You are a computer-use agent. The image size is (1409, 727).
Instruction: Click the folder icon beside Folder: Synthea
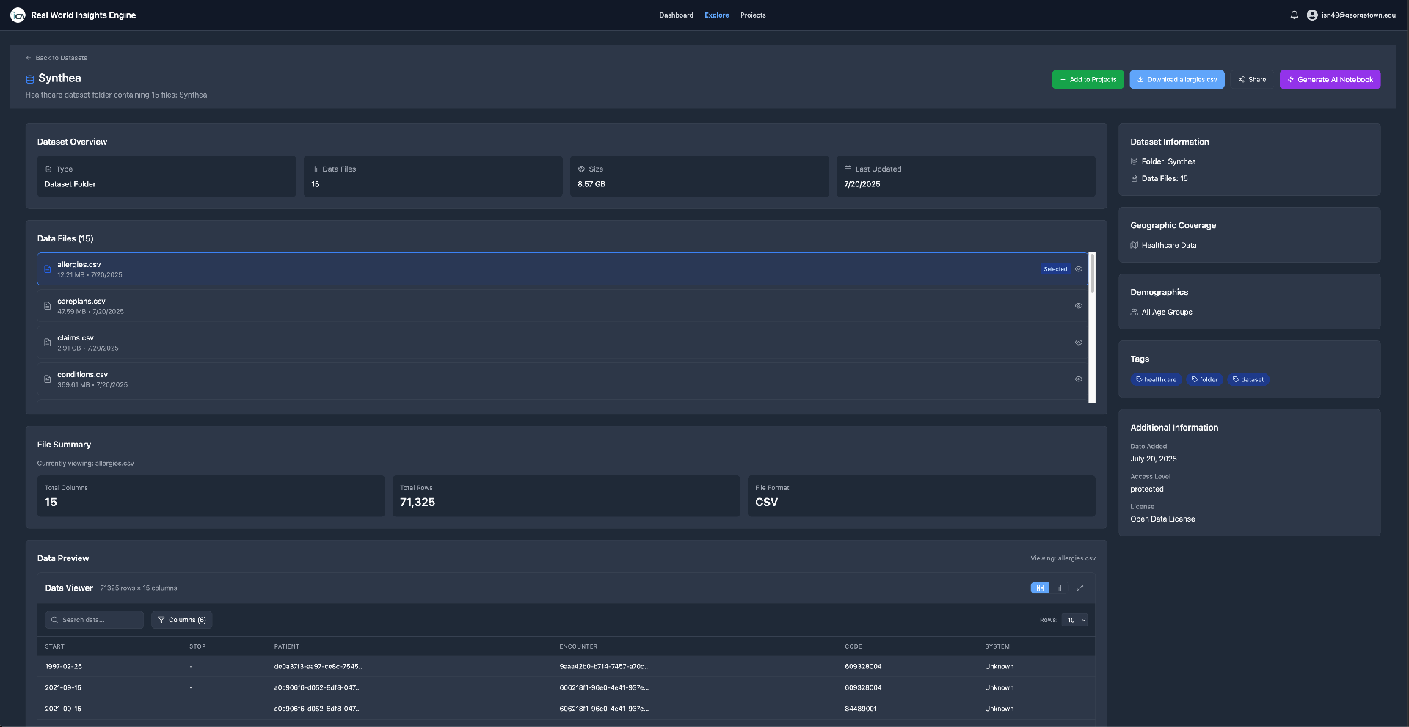1135,161
